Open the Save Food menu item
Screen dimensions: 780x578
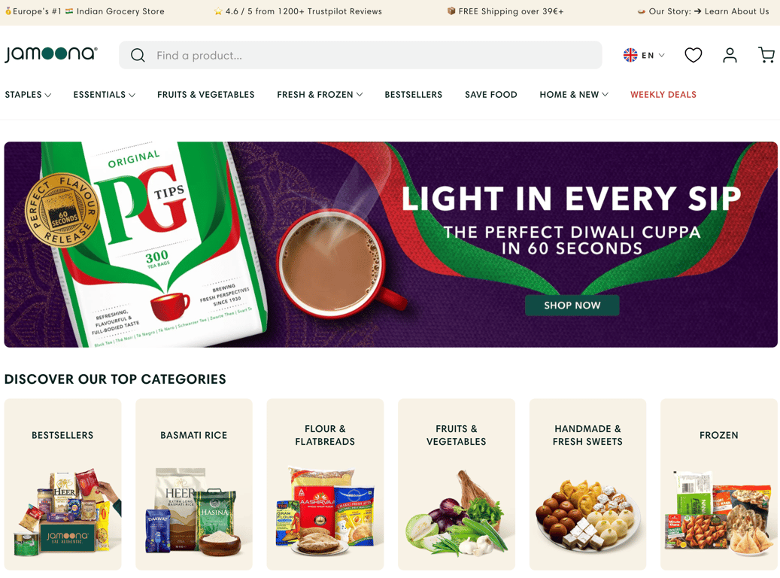tap(491, 95)
